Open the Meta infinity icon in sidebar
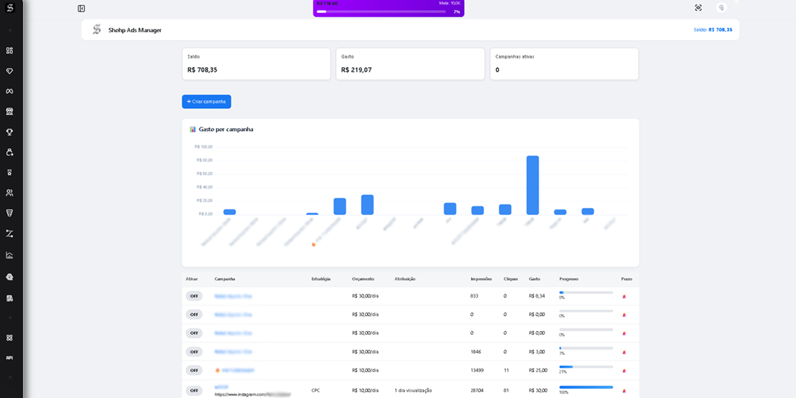 (x=9, y=92)
